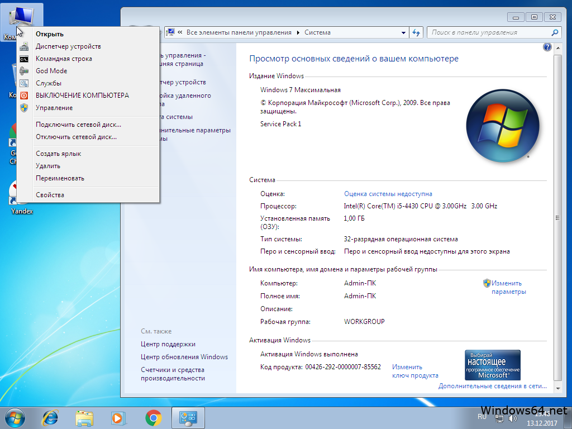Click the scrollbar down arrow
Viewport: 572px width, 429px height.
pos(557,389)
